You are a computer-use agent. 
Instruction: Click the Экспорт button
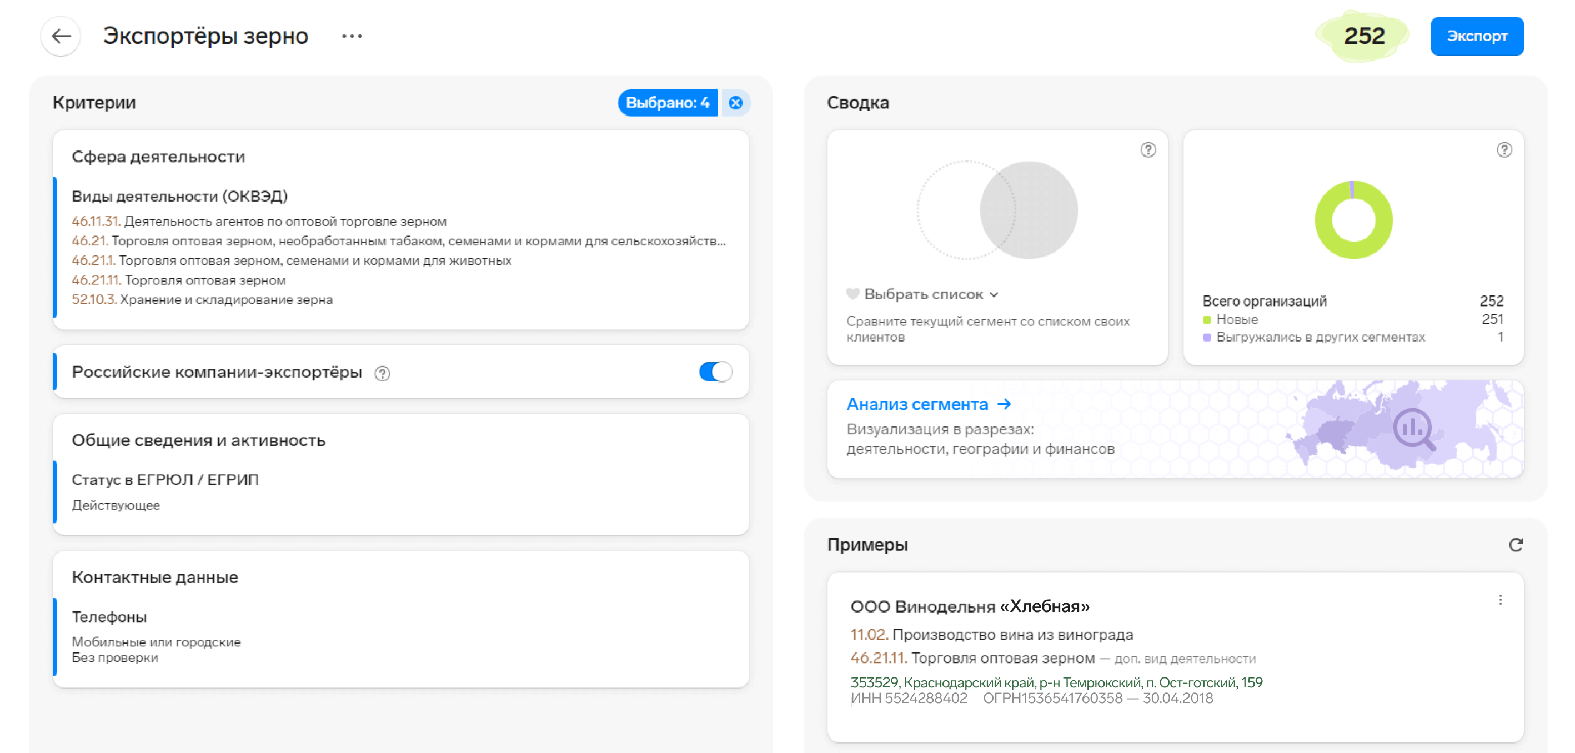[1477, 36]
